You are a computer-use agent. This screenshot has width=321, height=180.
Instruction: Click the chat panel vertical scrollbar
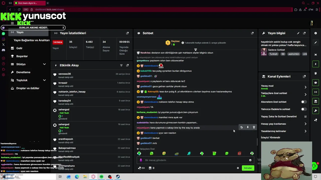pyautogui.click(x=257, y=142)
